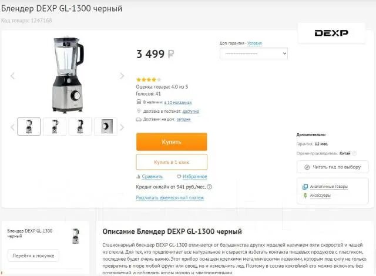
Task: Click the info icon next to Китай
Action: click(x=354, y=153)
